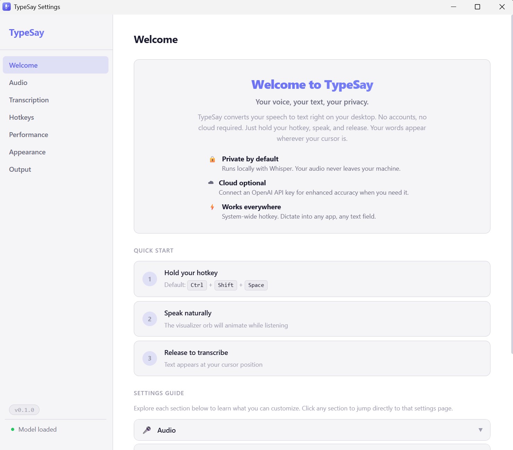Click the Space key badge in the hotkey default
Viewport: 513px width, 450px height.
(256, 285)
